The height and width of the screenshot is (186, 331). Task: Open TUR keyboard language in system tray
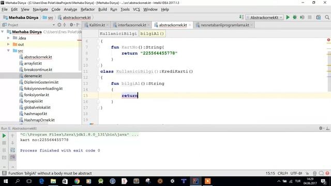pos(298,181)
